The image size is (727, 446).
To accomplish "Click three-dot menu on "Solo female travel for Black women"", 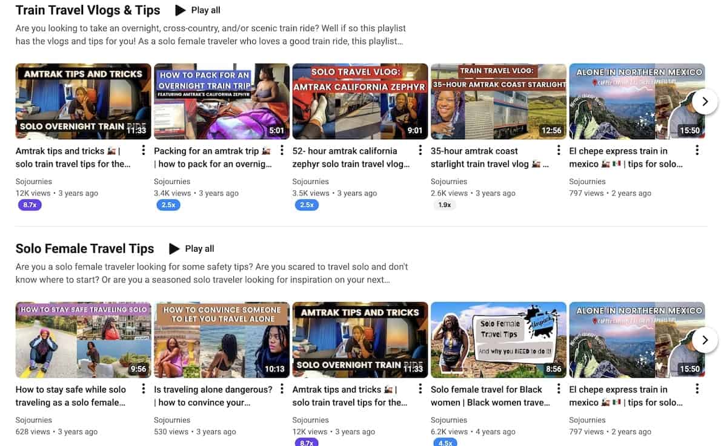I will pos(559,389).
